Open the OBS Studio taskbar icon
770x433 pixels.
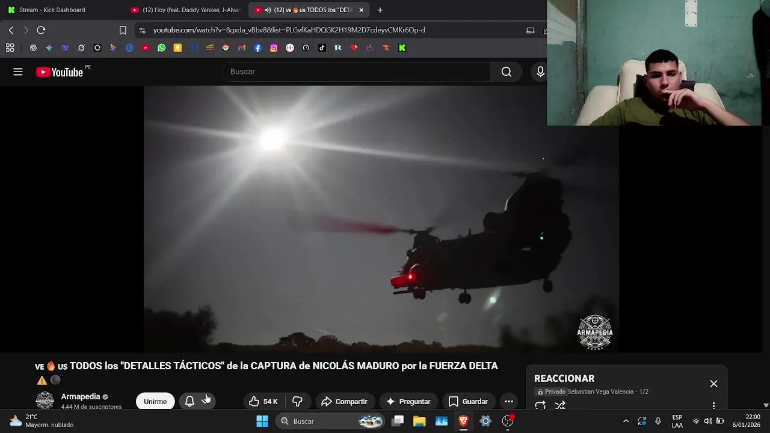[508, 421]
